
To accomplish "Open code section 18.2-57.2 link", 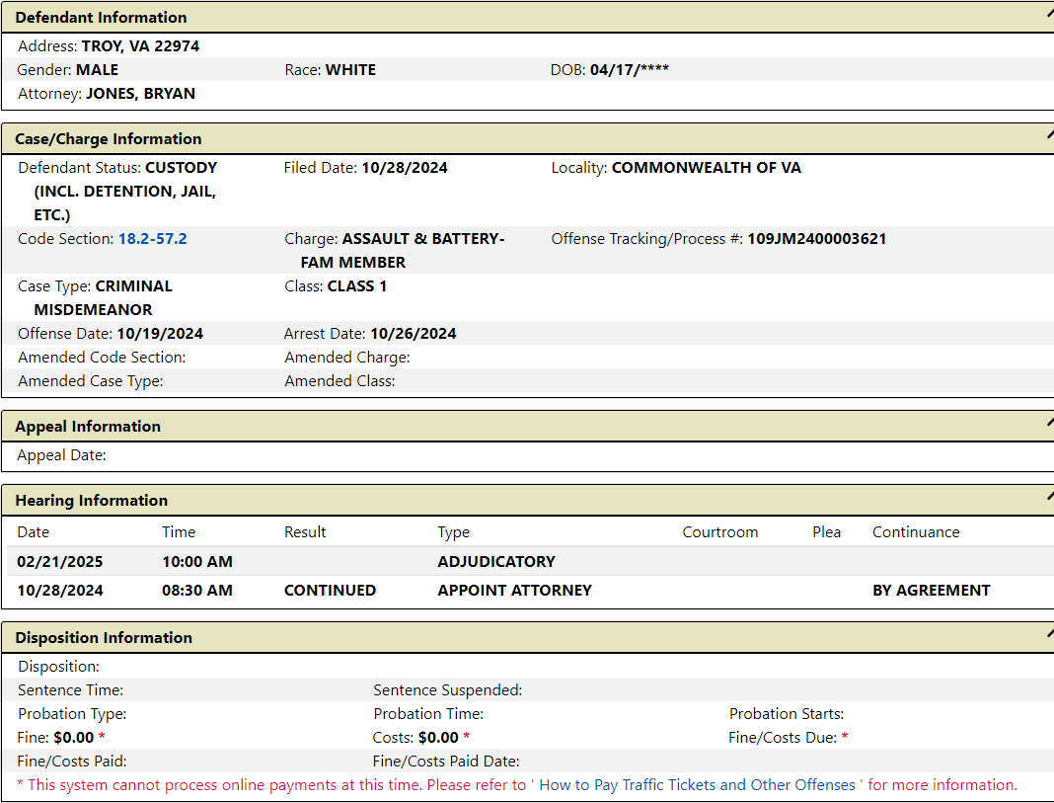I will click(x=153, y=239).
